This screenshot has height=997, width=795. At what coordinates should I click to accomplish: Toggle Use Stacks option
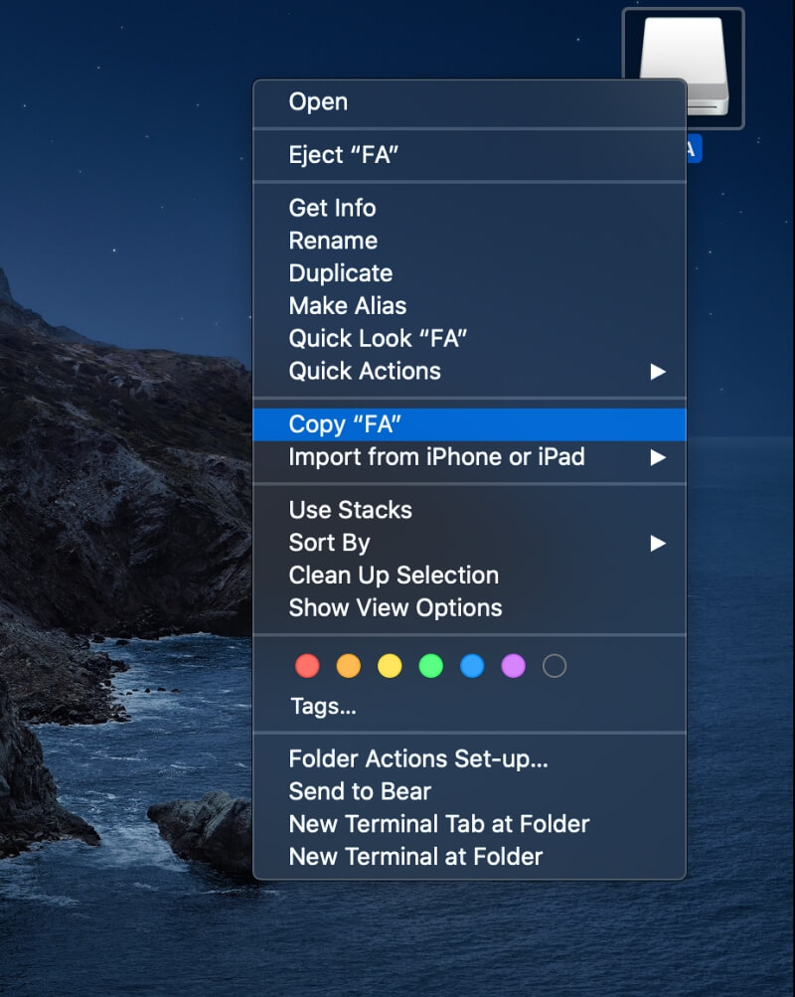pos(470,510)
